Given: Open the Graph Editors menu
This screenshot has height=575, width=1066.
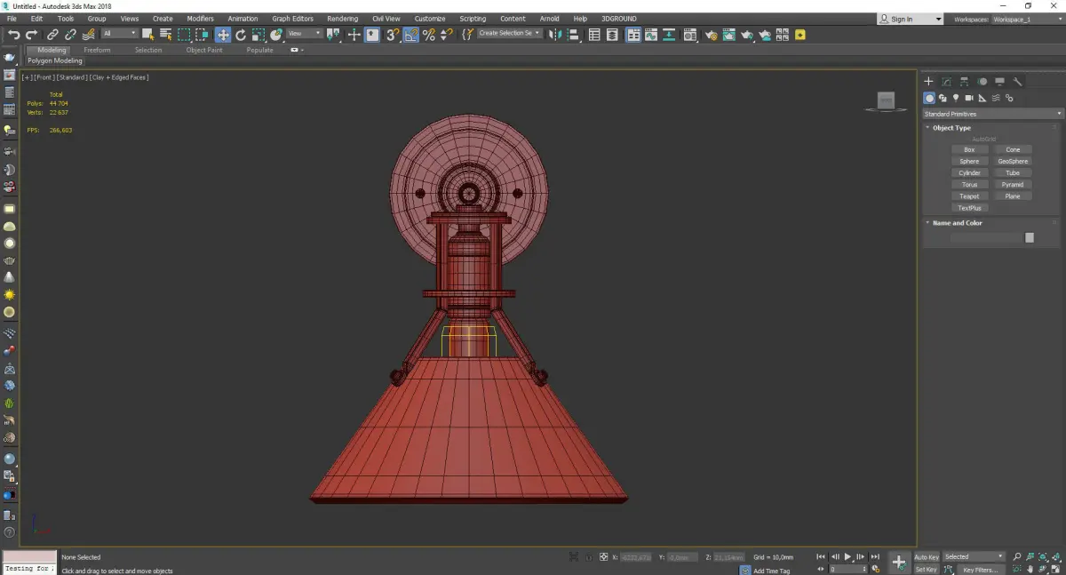Looking at the screenshot, I should [292, 19].
